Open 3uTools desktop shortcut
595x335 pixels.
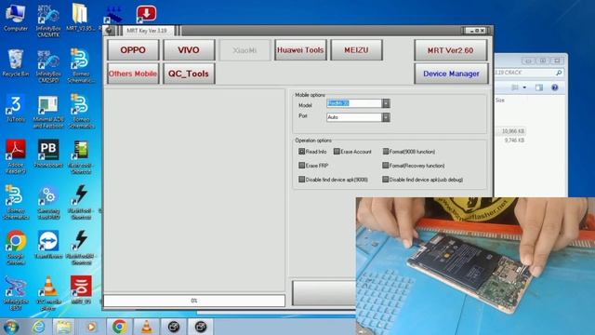pyautogui.click(x=15, y=108)
